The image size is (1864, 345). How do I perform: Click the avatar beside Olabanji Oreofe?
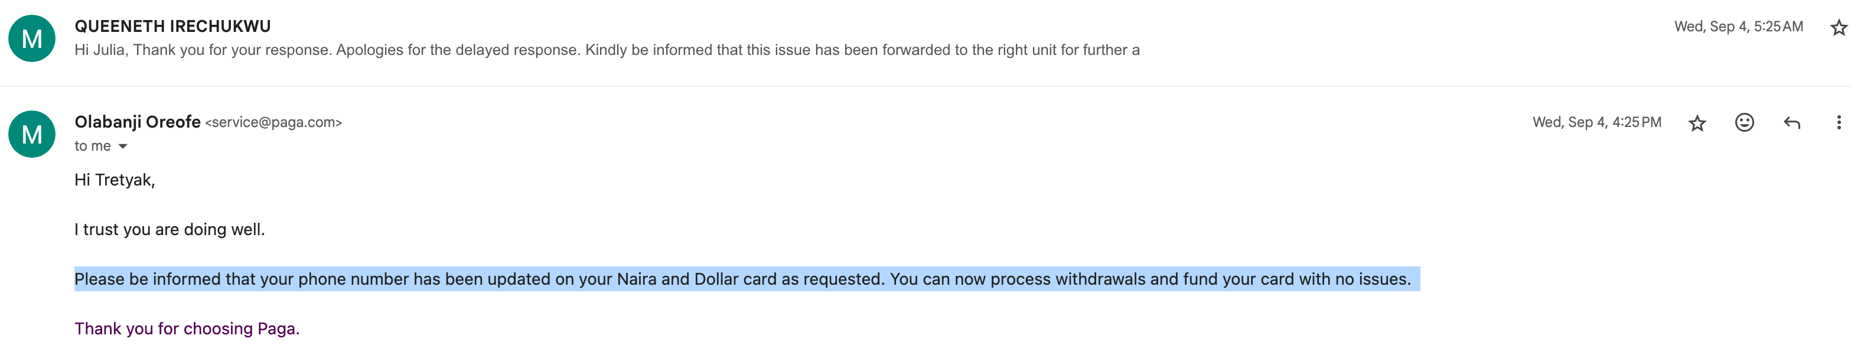(32, 134)
